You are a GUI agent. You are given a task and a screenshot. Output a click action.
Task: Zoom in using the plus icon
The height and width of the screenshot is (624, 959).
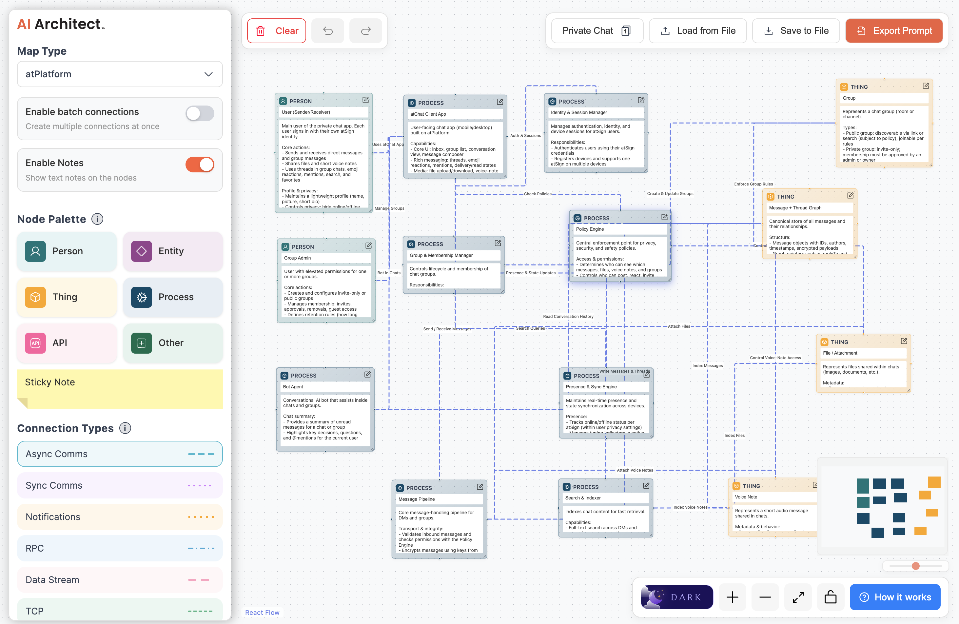click(x=732, y=597)
